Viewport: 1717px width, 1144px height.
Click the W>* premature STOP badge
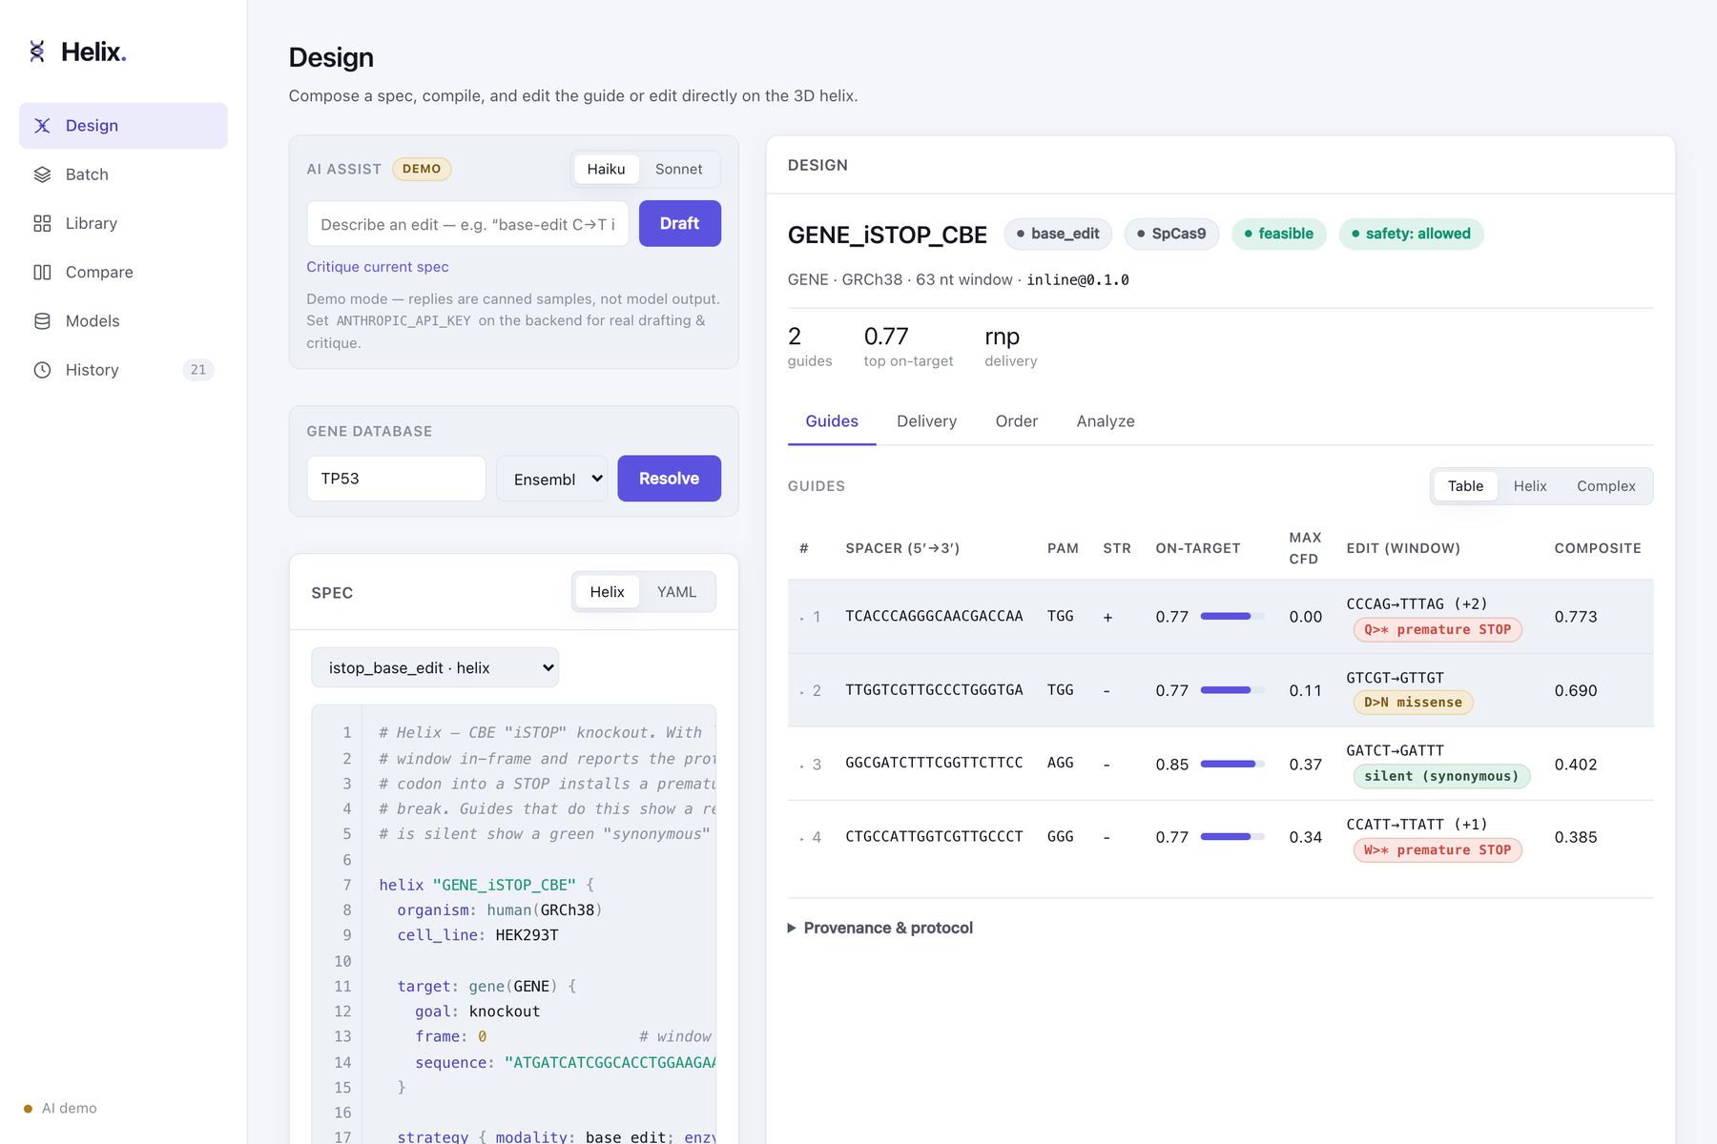click(x=1437, y=850)
